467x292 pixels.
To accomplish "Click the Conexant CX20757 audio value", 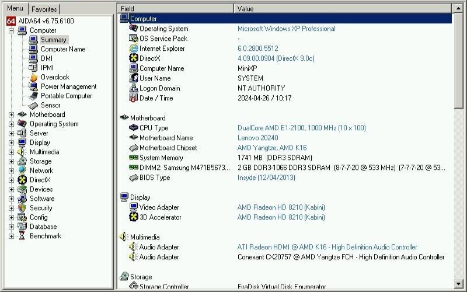I will (341, 257).
